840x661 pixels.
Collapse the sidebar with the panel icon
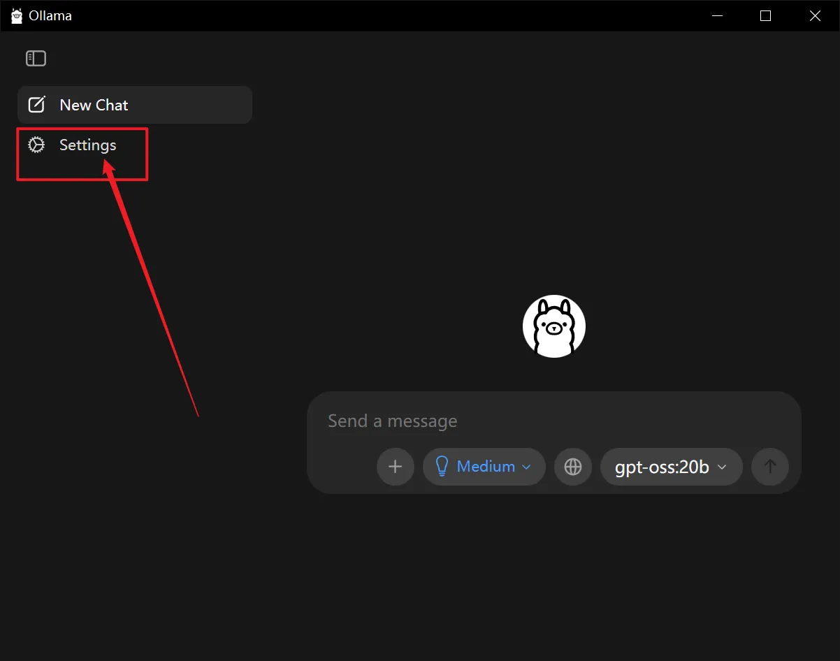36,59
